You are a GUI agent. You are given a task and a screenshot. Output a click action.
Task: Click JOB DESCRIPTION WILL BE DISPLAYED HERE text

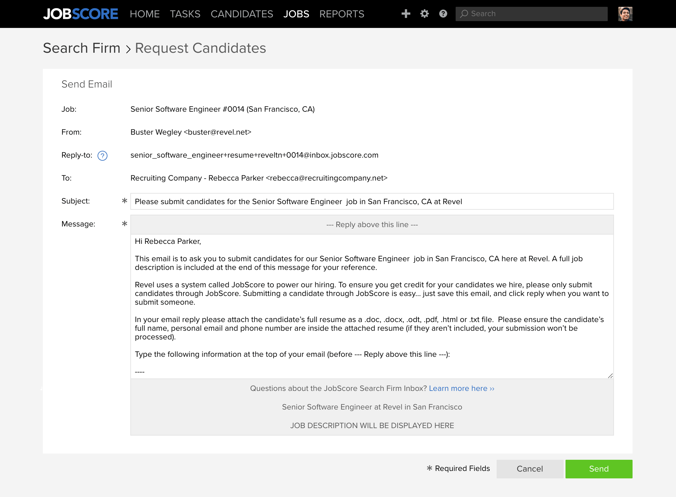[x=372, y=426]
